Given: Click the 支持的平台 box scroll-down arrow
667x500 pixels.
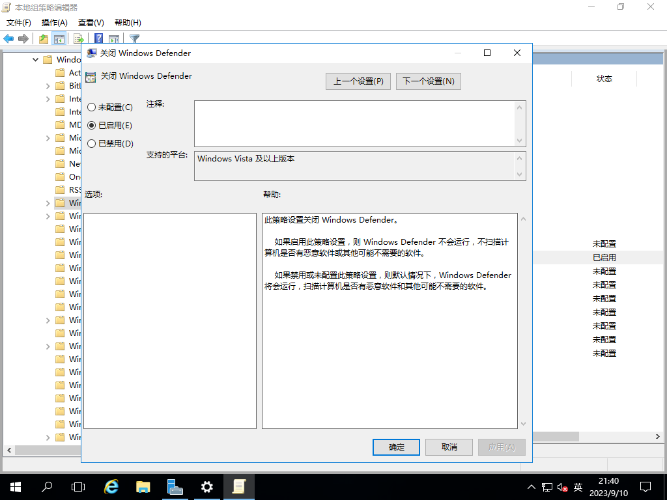Looking at the screenshot, I should 519,174.
